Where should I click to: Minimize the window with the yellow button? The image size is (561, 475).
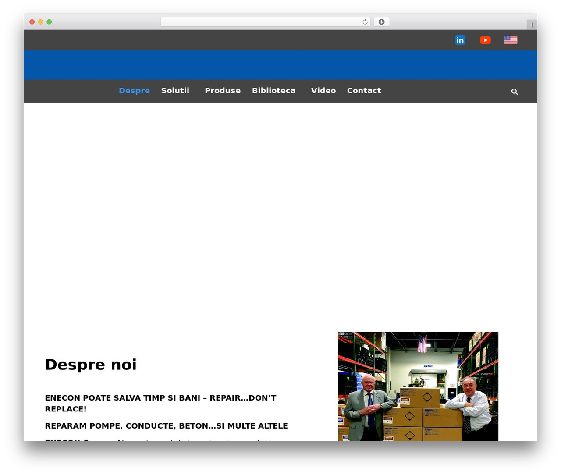[41, 22]
